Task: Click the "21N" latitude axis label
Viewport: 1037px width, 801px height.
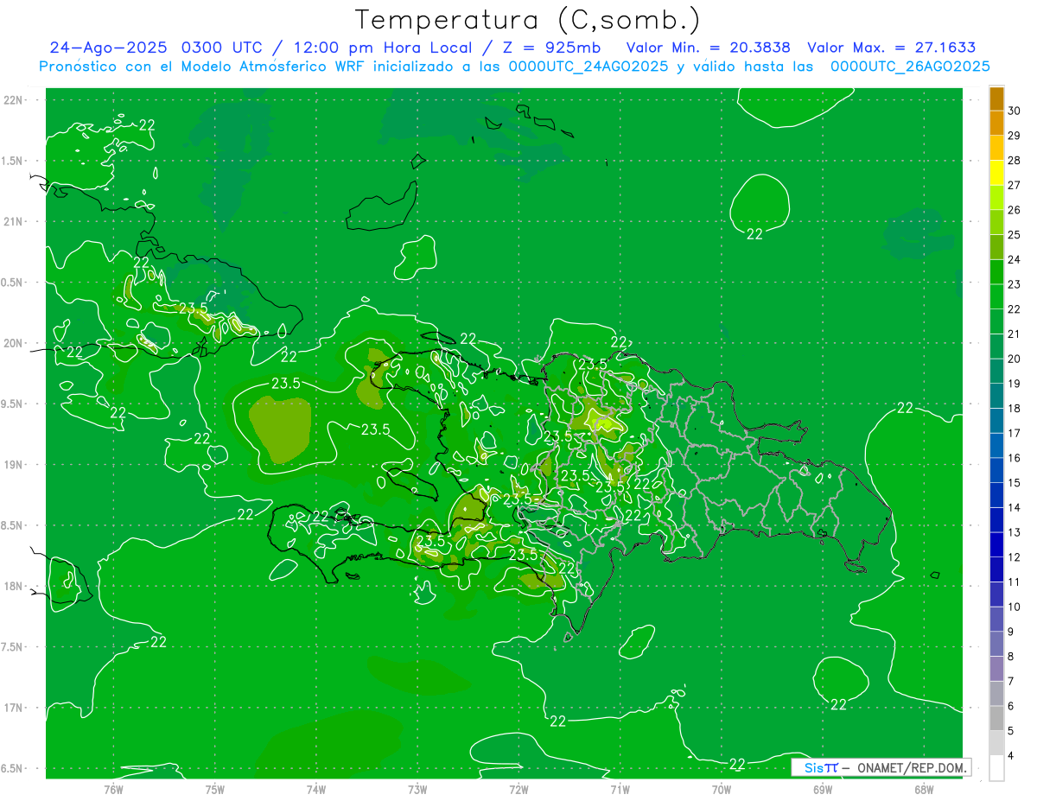Action: coord(13,221)
